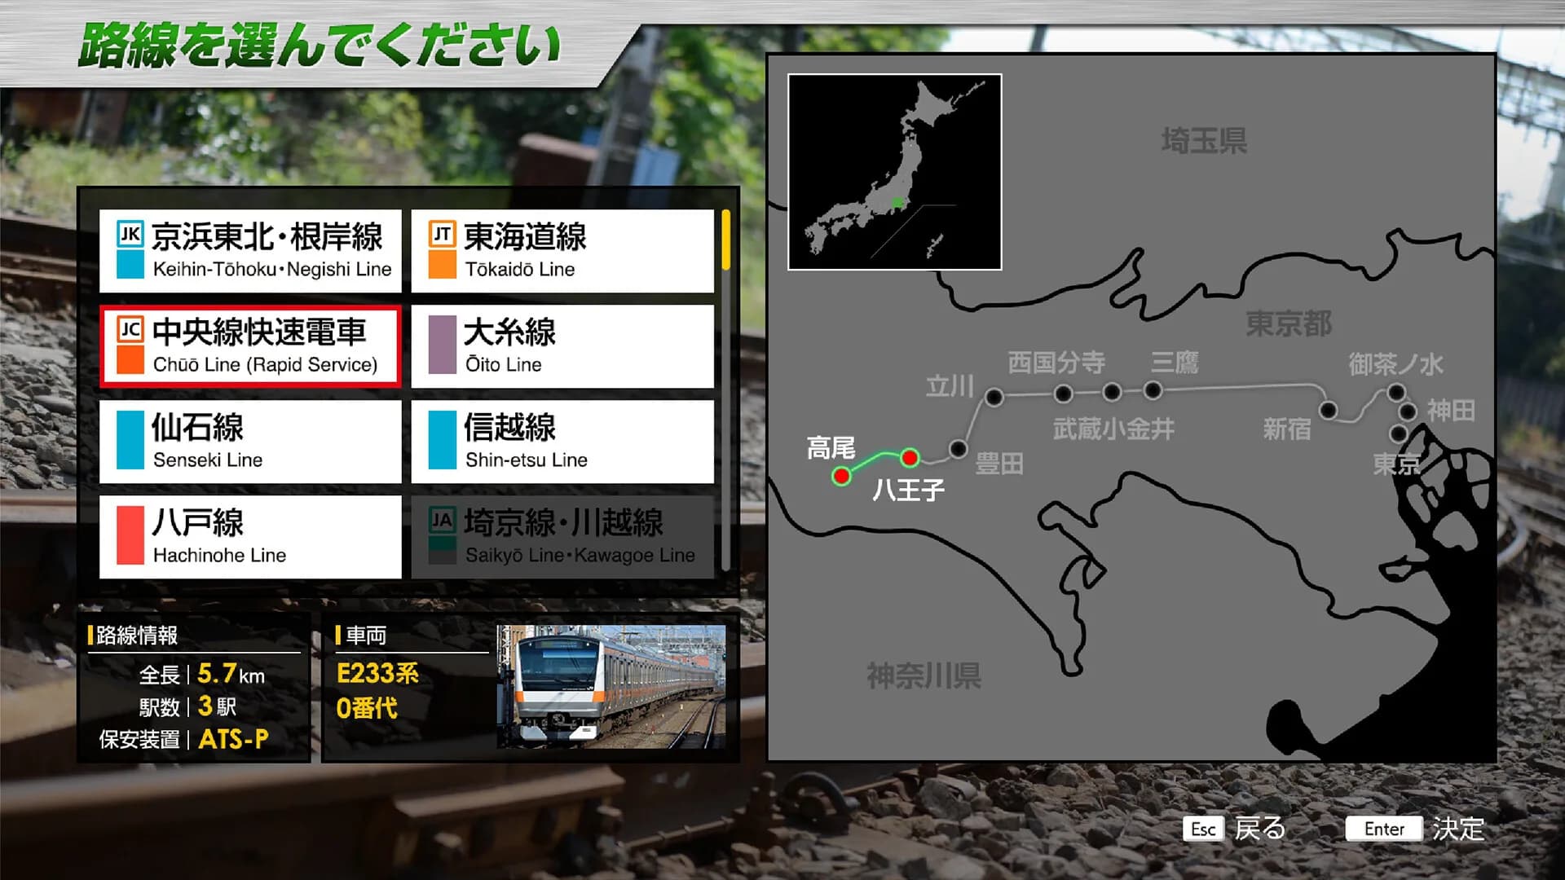Click the 神奈川県 prefecture label
This screenshot has height=880, width=1565.
coord(924,675)
